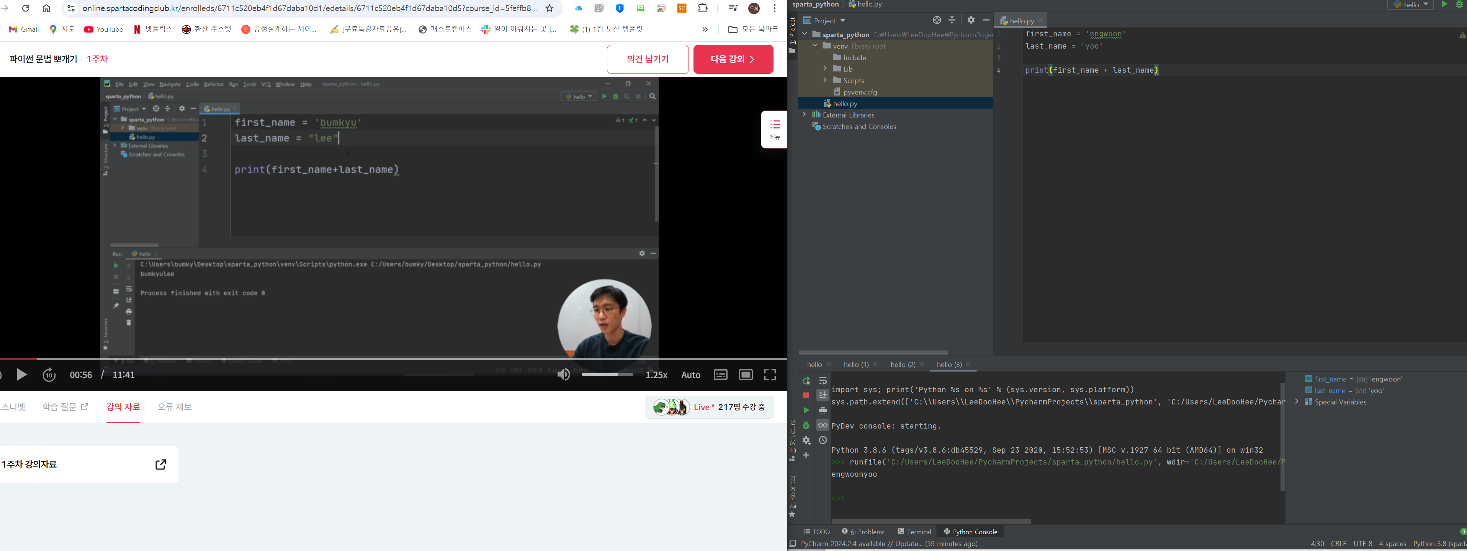Expand the Lib folder

[x=824, y=69]
